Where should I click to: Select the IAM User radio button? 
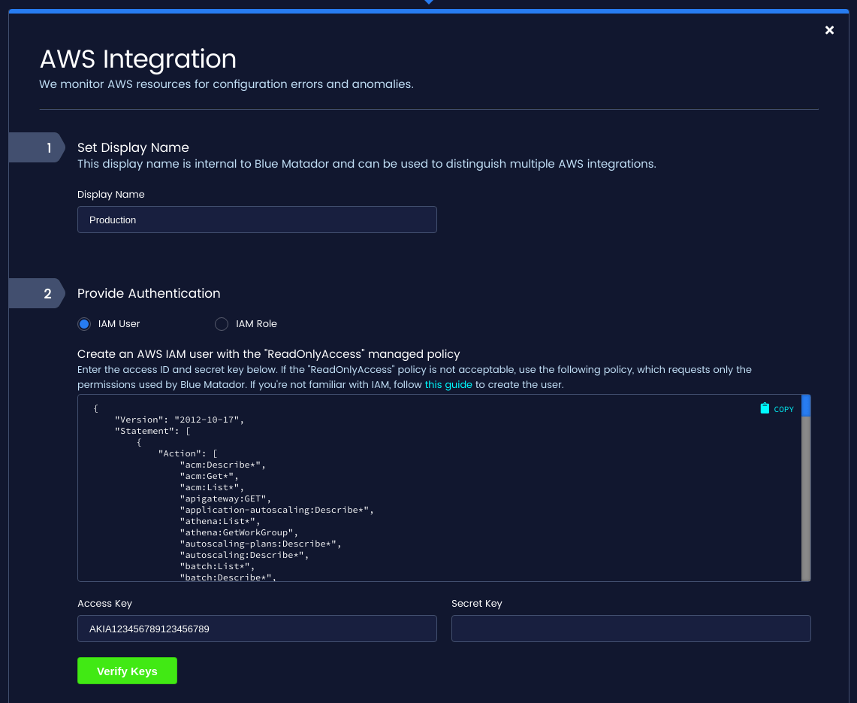point(84,323)
